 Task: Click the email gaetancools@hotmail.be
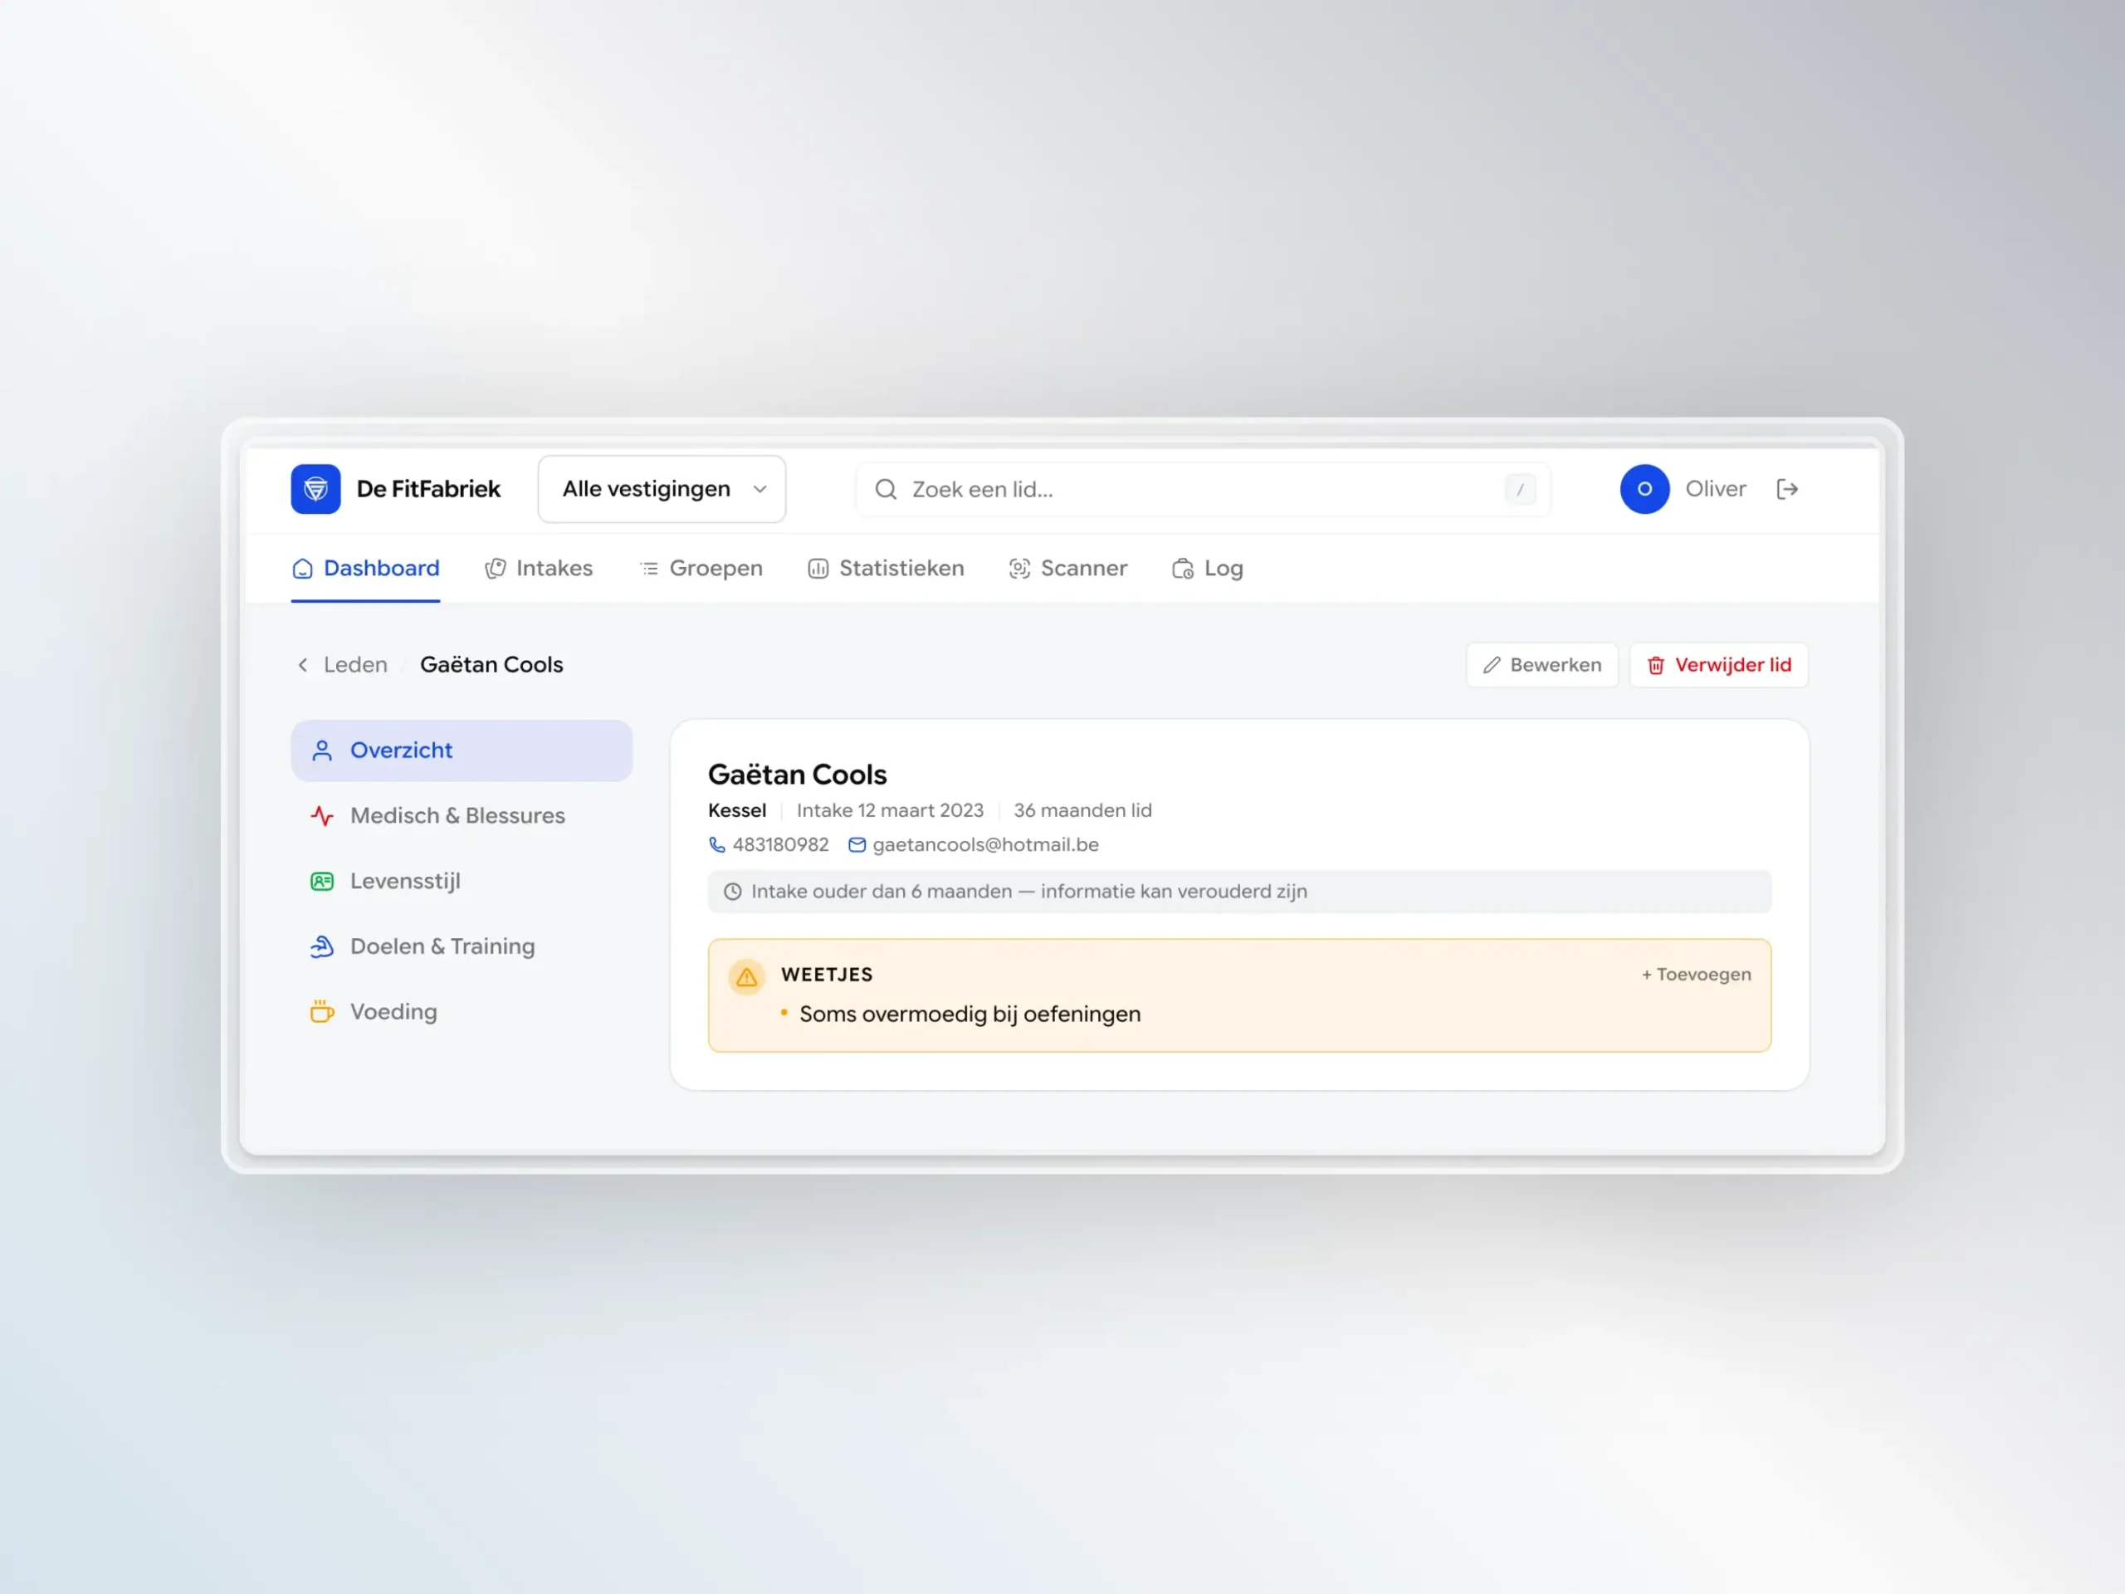pyautogui.click(x=985, y=844)
